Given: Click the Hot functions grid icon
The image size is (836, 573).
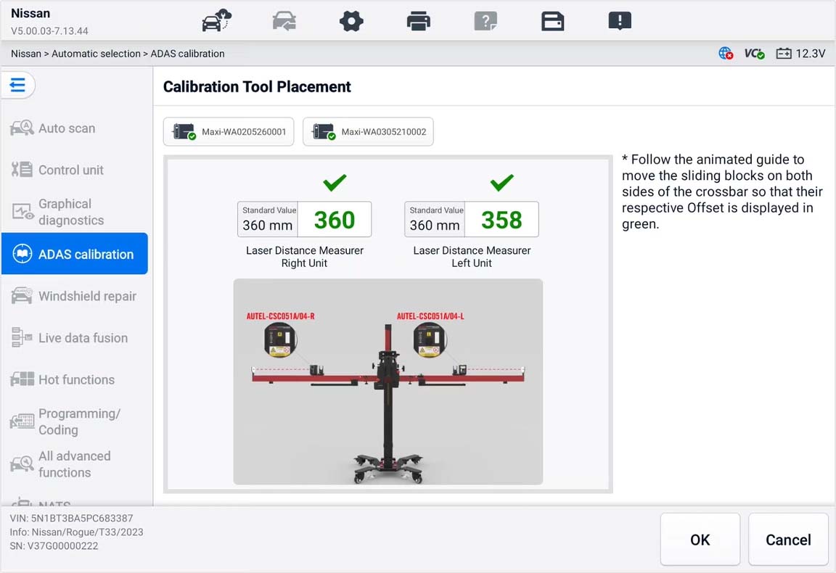Looking at the screenshot, I should [22, 379].
